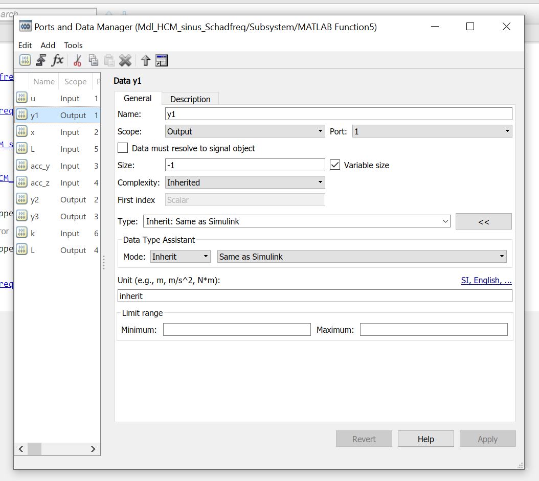Enable Data must resolve to signal object

123,148
